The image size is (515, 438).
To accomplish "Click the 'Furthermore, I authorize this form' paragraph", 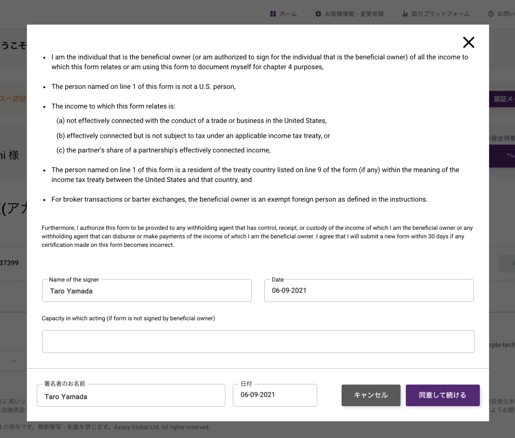I will point(257,236).
